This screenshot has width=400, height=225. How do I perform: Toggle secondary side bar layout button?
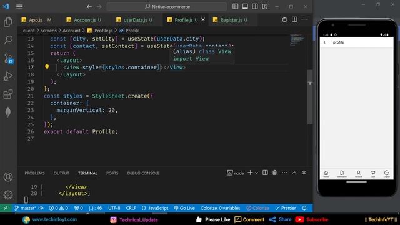[255, 7]
